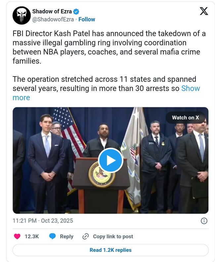Image resolution: width=215 pixels, height=262 pixels.
Task: Click the 12.3K likes count
Action: click(x=32, y=236)
